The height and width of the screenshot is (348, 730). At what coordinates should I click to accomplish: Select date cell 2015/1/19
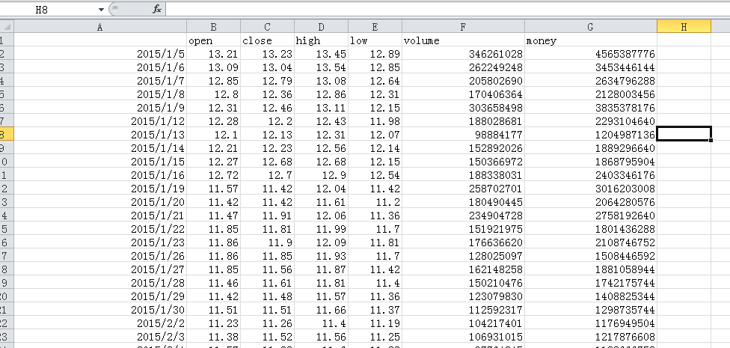(100, 189)
